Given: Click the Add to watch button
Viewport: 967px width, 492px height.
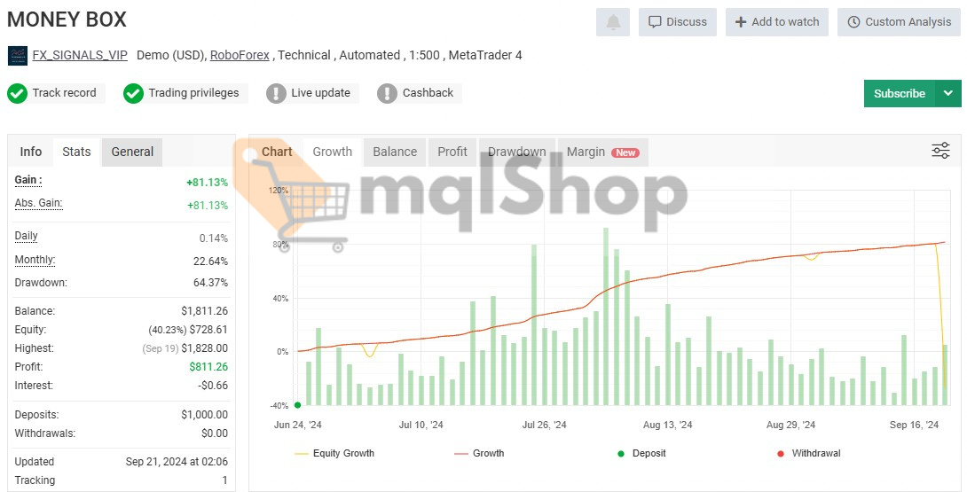Looking at the screenshot, I should click(x=776, y=22).
